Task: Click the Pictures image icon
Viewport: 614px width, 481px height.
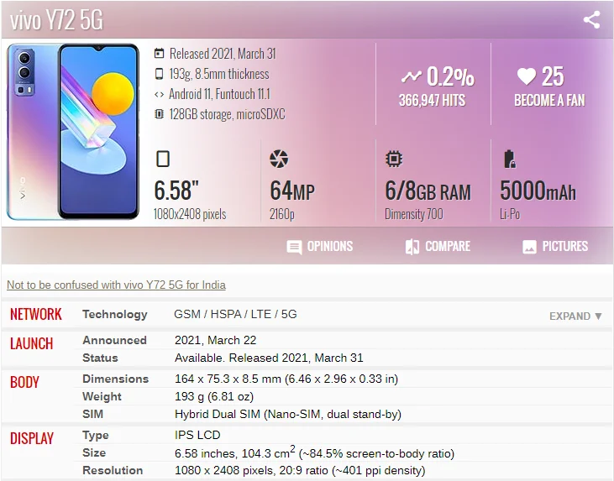Action: click(529, 247)
